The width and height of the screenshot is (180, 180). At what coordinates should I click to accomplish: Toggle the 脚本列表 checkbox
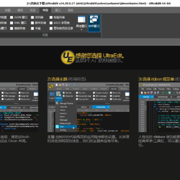(x=32, y=23)
